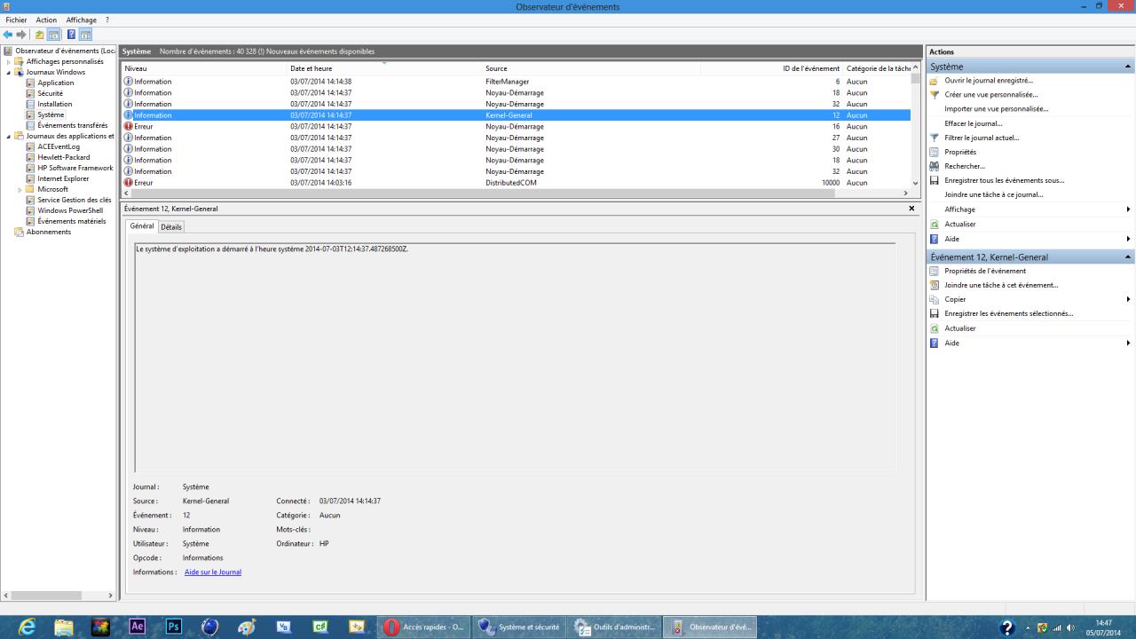Select the Sécurité log icon in the tree
1136x639 pixels.
pos(30,93)
